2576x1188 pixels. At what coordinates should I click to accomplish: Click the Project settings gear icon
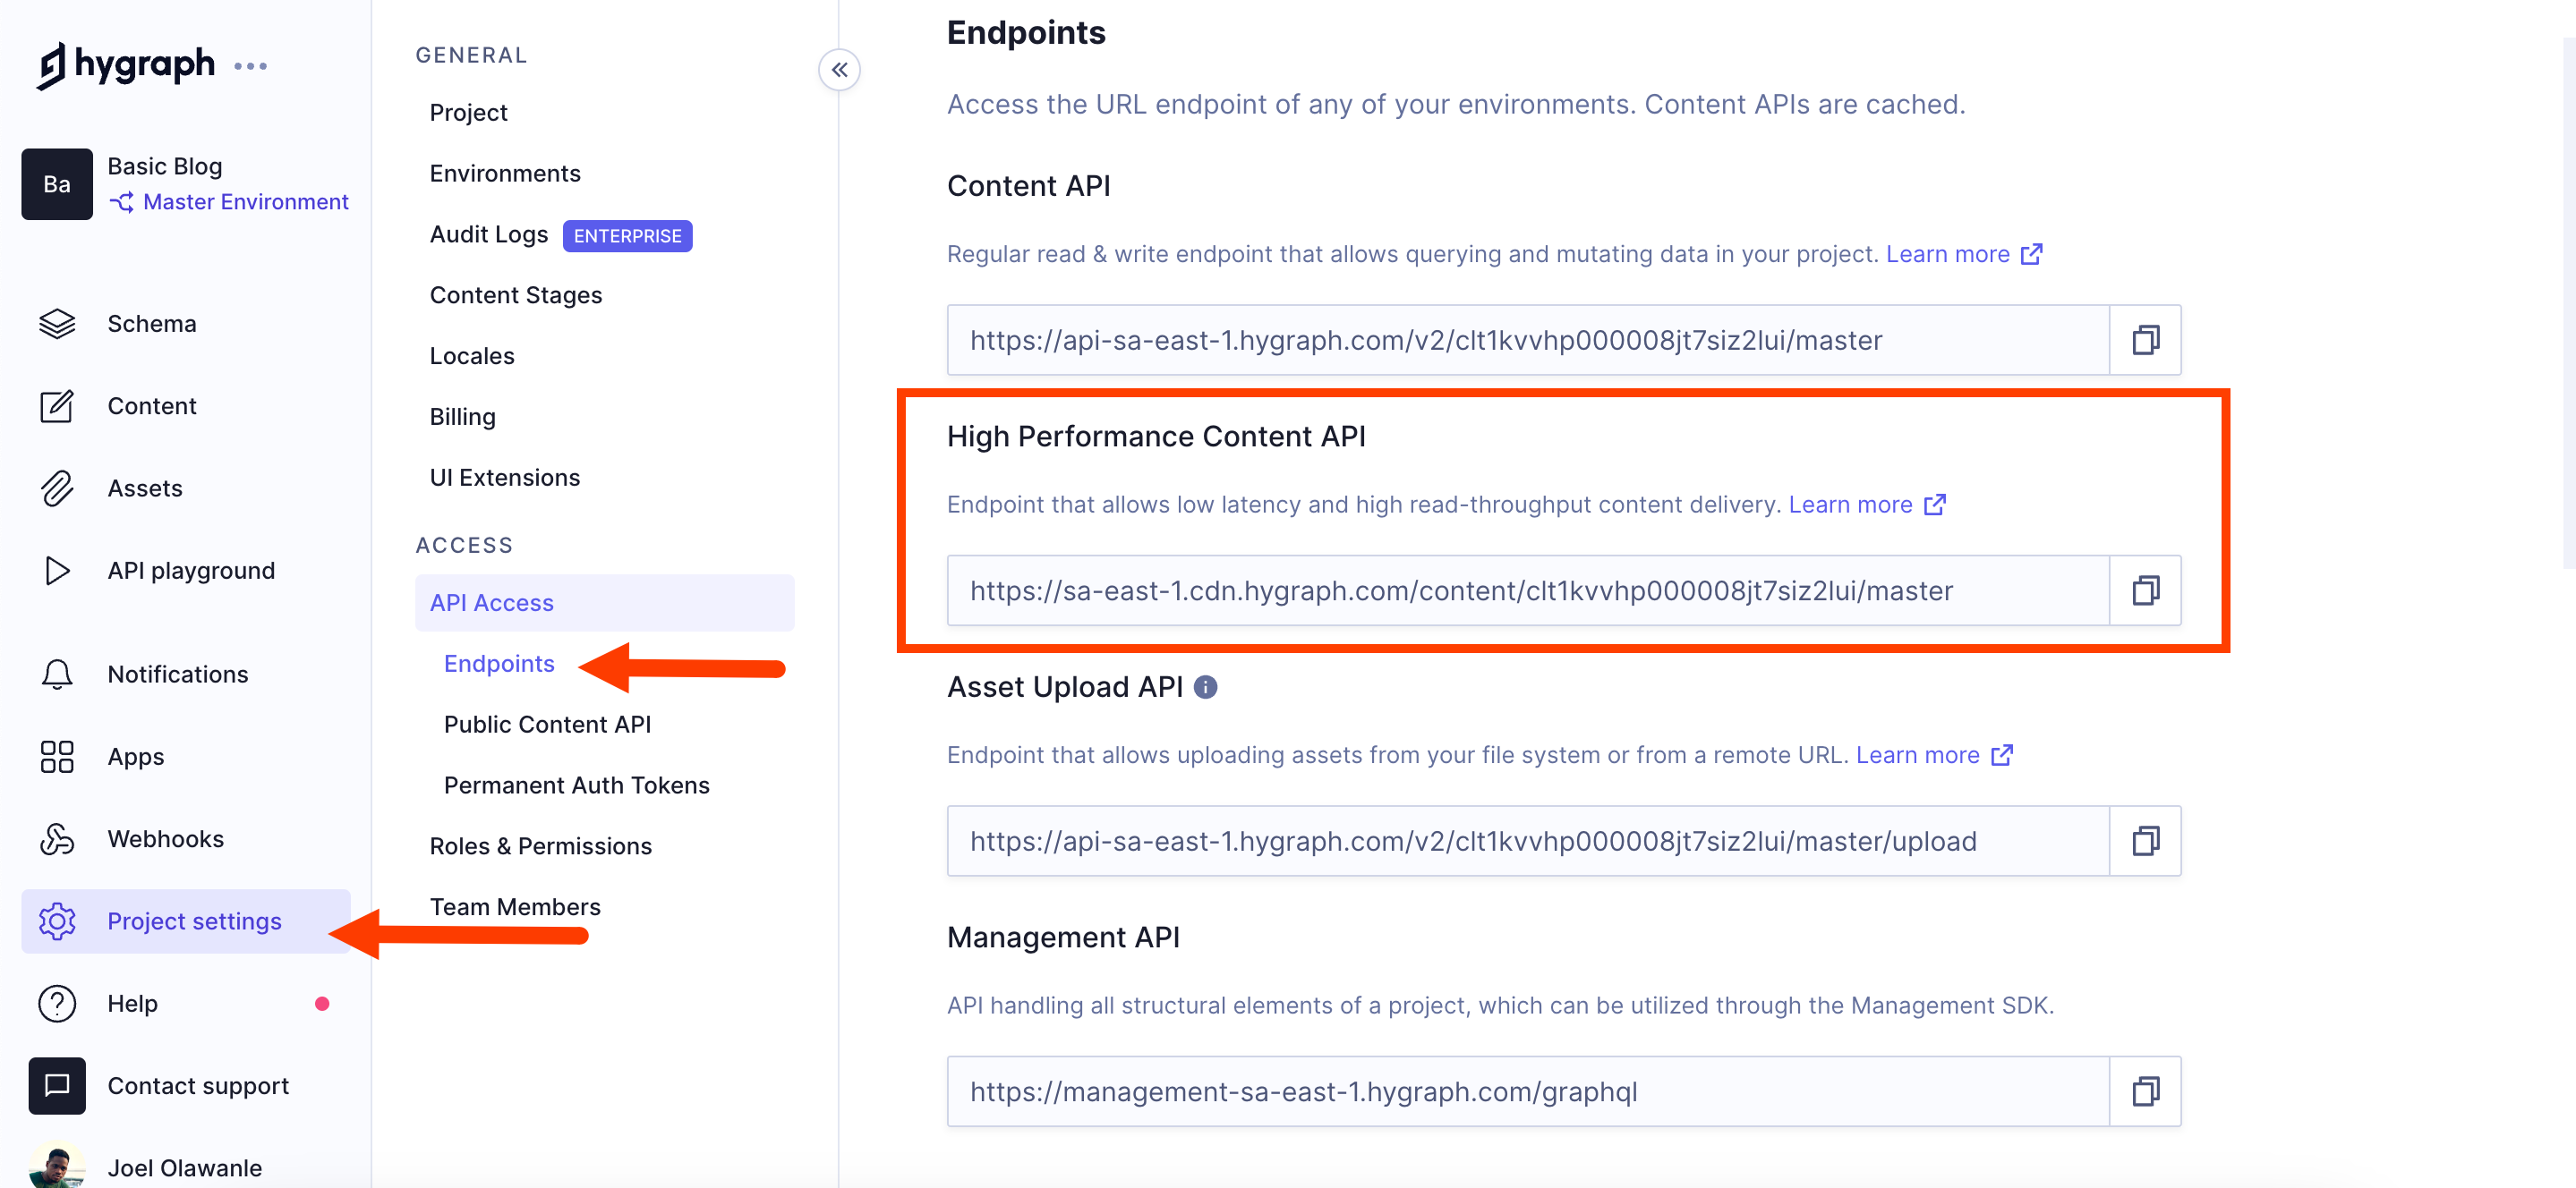pyautogui.click(x=57, y=921)
